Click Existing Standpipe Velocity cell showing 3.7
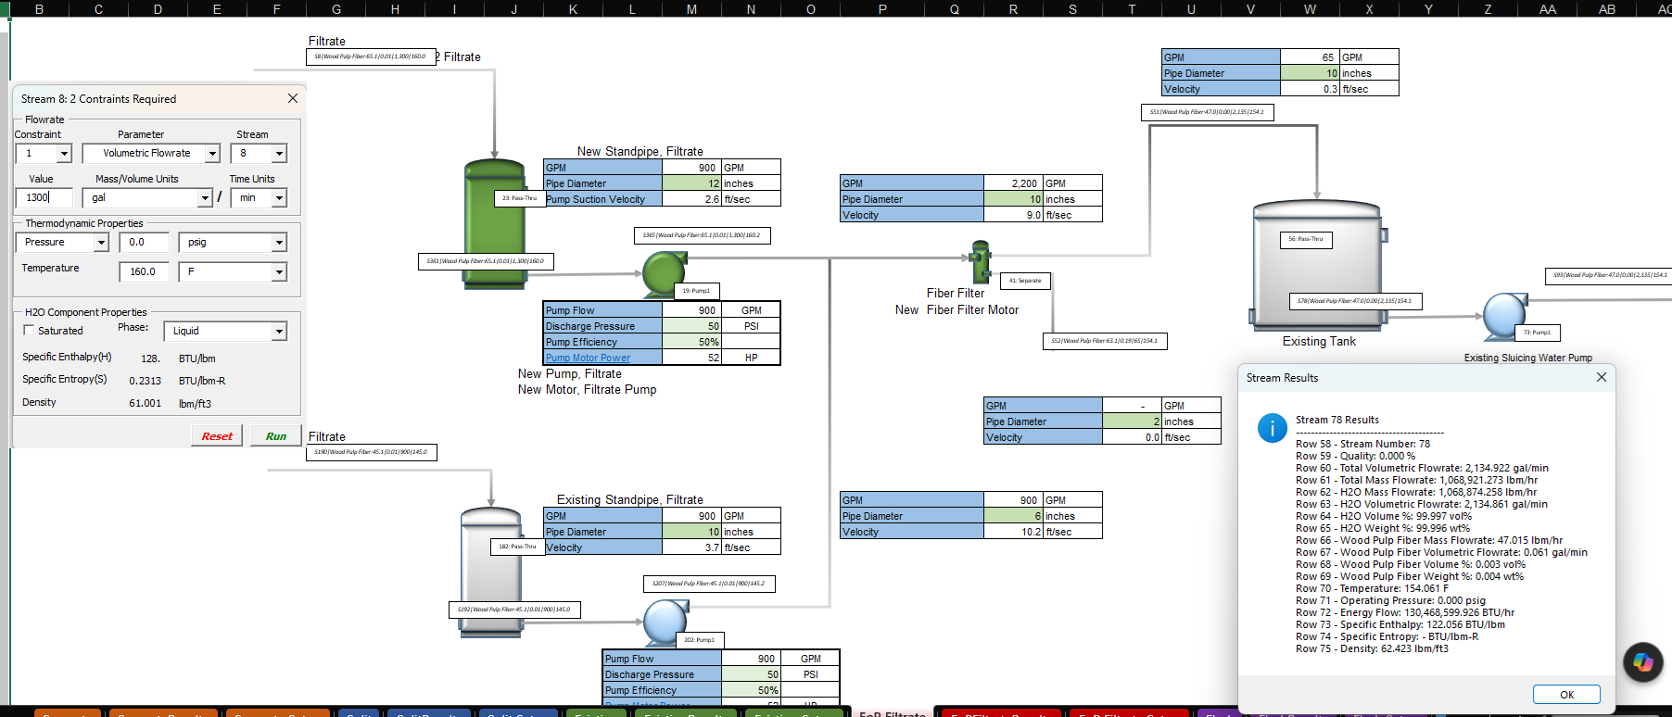 (691, 547)
